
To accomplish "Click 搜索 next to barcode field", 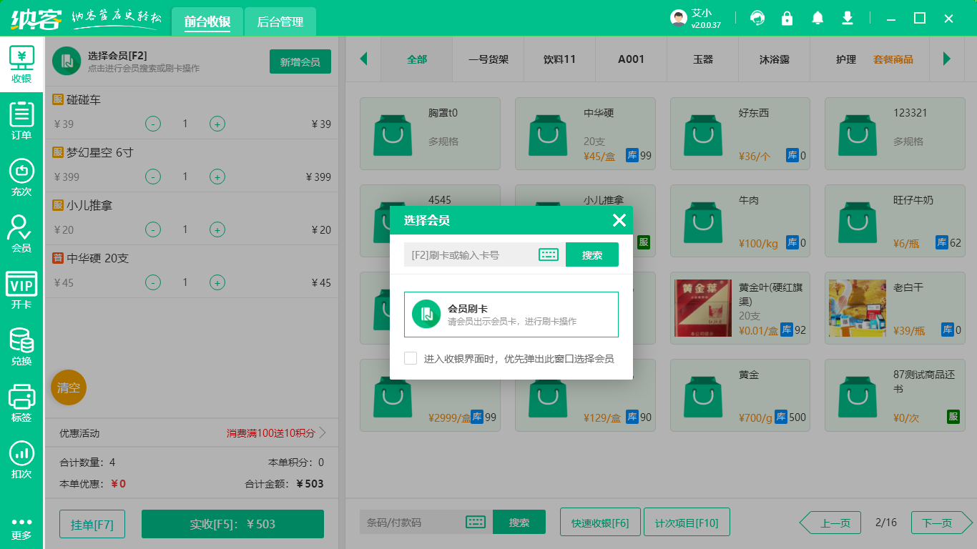I will (x=519, y=522).
